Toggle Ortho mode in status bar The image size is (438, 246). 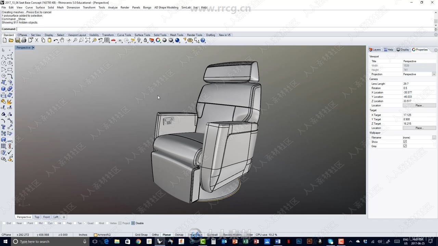point(155,235)
